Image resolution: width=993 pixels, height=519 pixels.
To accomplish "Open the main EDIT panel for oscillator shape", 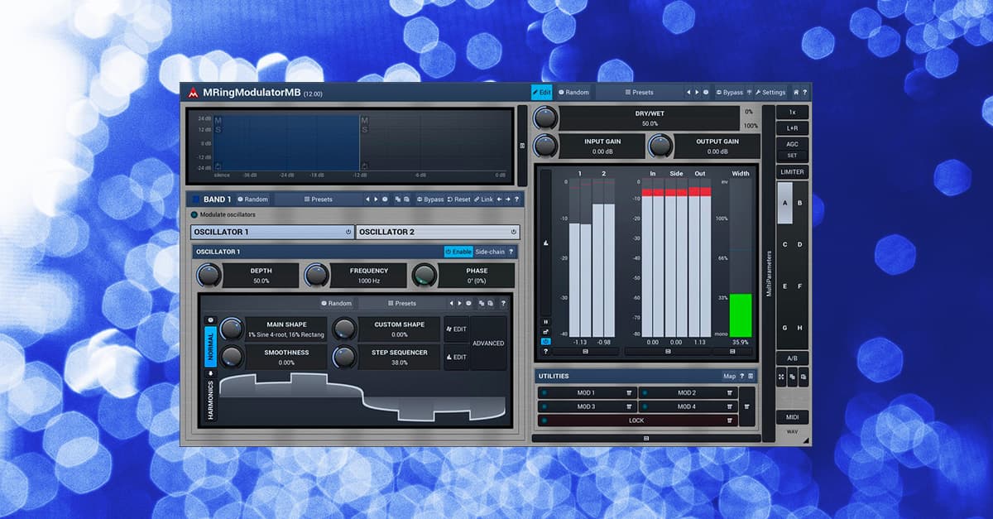I will 456,329.
